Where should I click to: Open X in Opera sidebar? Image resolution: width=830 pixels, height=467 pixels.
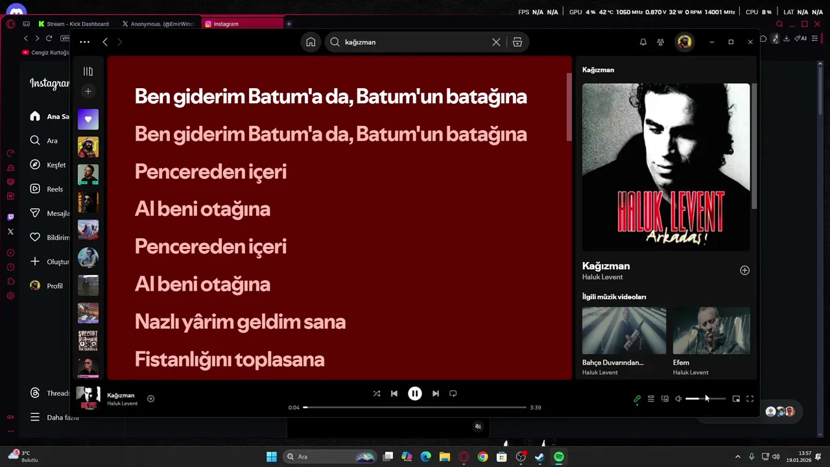point(10,231)
